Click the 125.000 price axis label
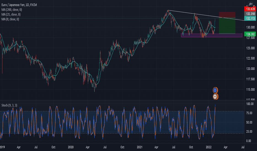This screenshot has width=257, height=151. (x=250, y=48)
